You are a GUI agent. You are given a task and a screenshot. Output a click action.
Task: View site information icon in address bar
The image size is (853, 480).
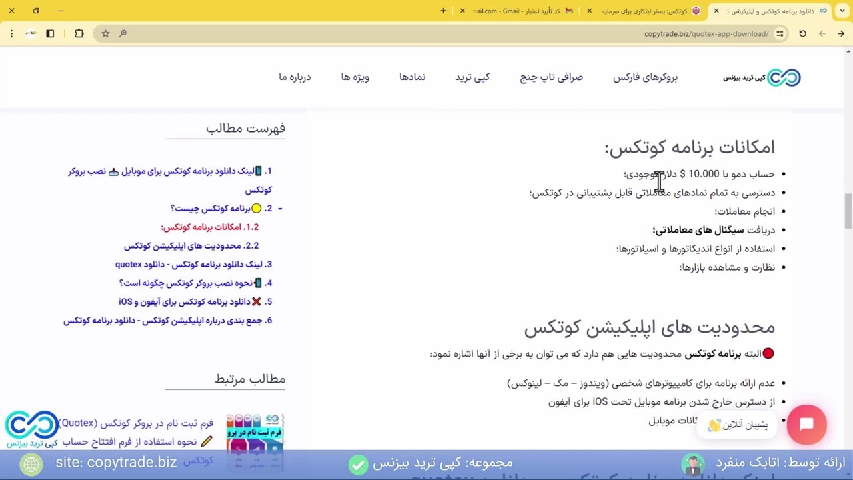point(780,33)
